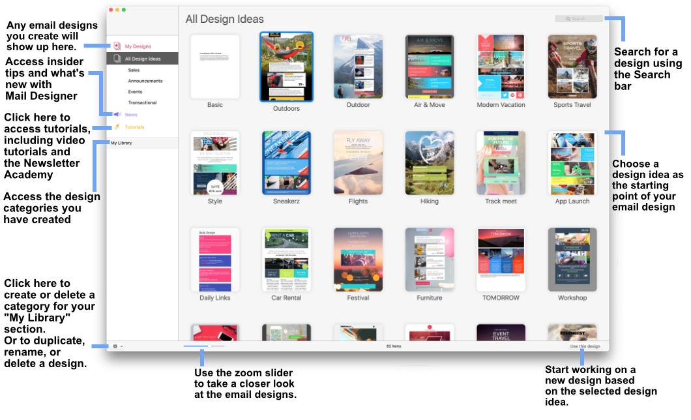This screenshot has width=691, height=420.
Task: Open My Designs icon in sidebar
Action: [117, 46]
